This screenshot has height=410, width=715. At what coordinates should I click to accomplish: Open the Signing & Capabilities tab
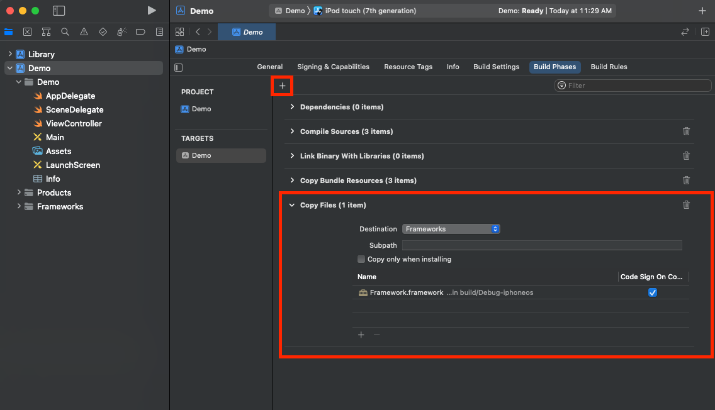[x=334, y=67]
